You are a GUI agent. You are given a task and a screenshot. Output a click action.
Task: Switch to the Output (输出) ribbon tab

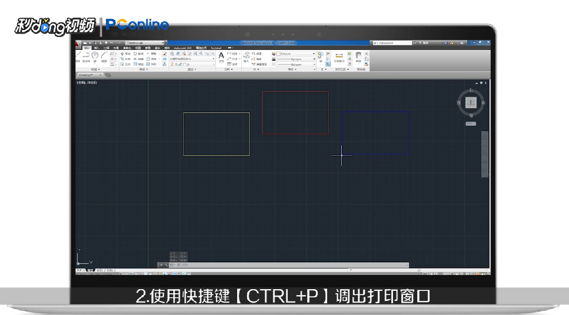(x=157, y=48)
